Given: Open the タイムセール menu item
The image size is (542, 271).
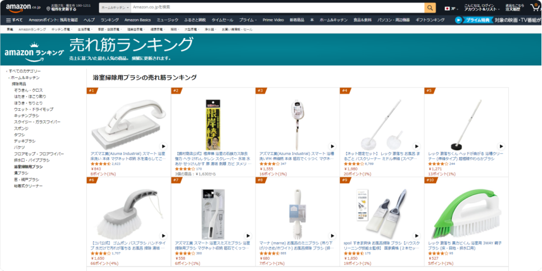Looking at the screenshot, I should (223, 20).
